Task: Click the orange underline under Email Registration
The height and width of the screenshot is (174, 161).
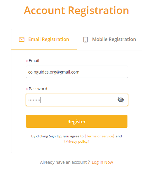Action: pos(44,50)
